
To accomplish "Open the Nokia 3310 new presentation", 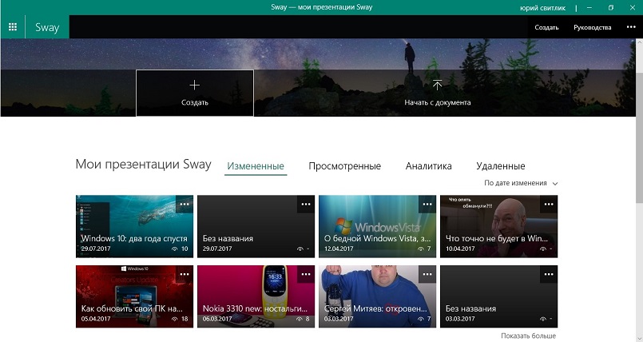I will [x=256, y=296].
